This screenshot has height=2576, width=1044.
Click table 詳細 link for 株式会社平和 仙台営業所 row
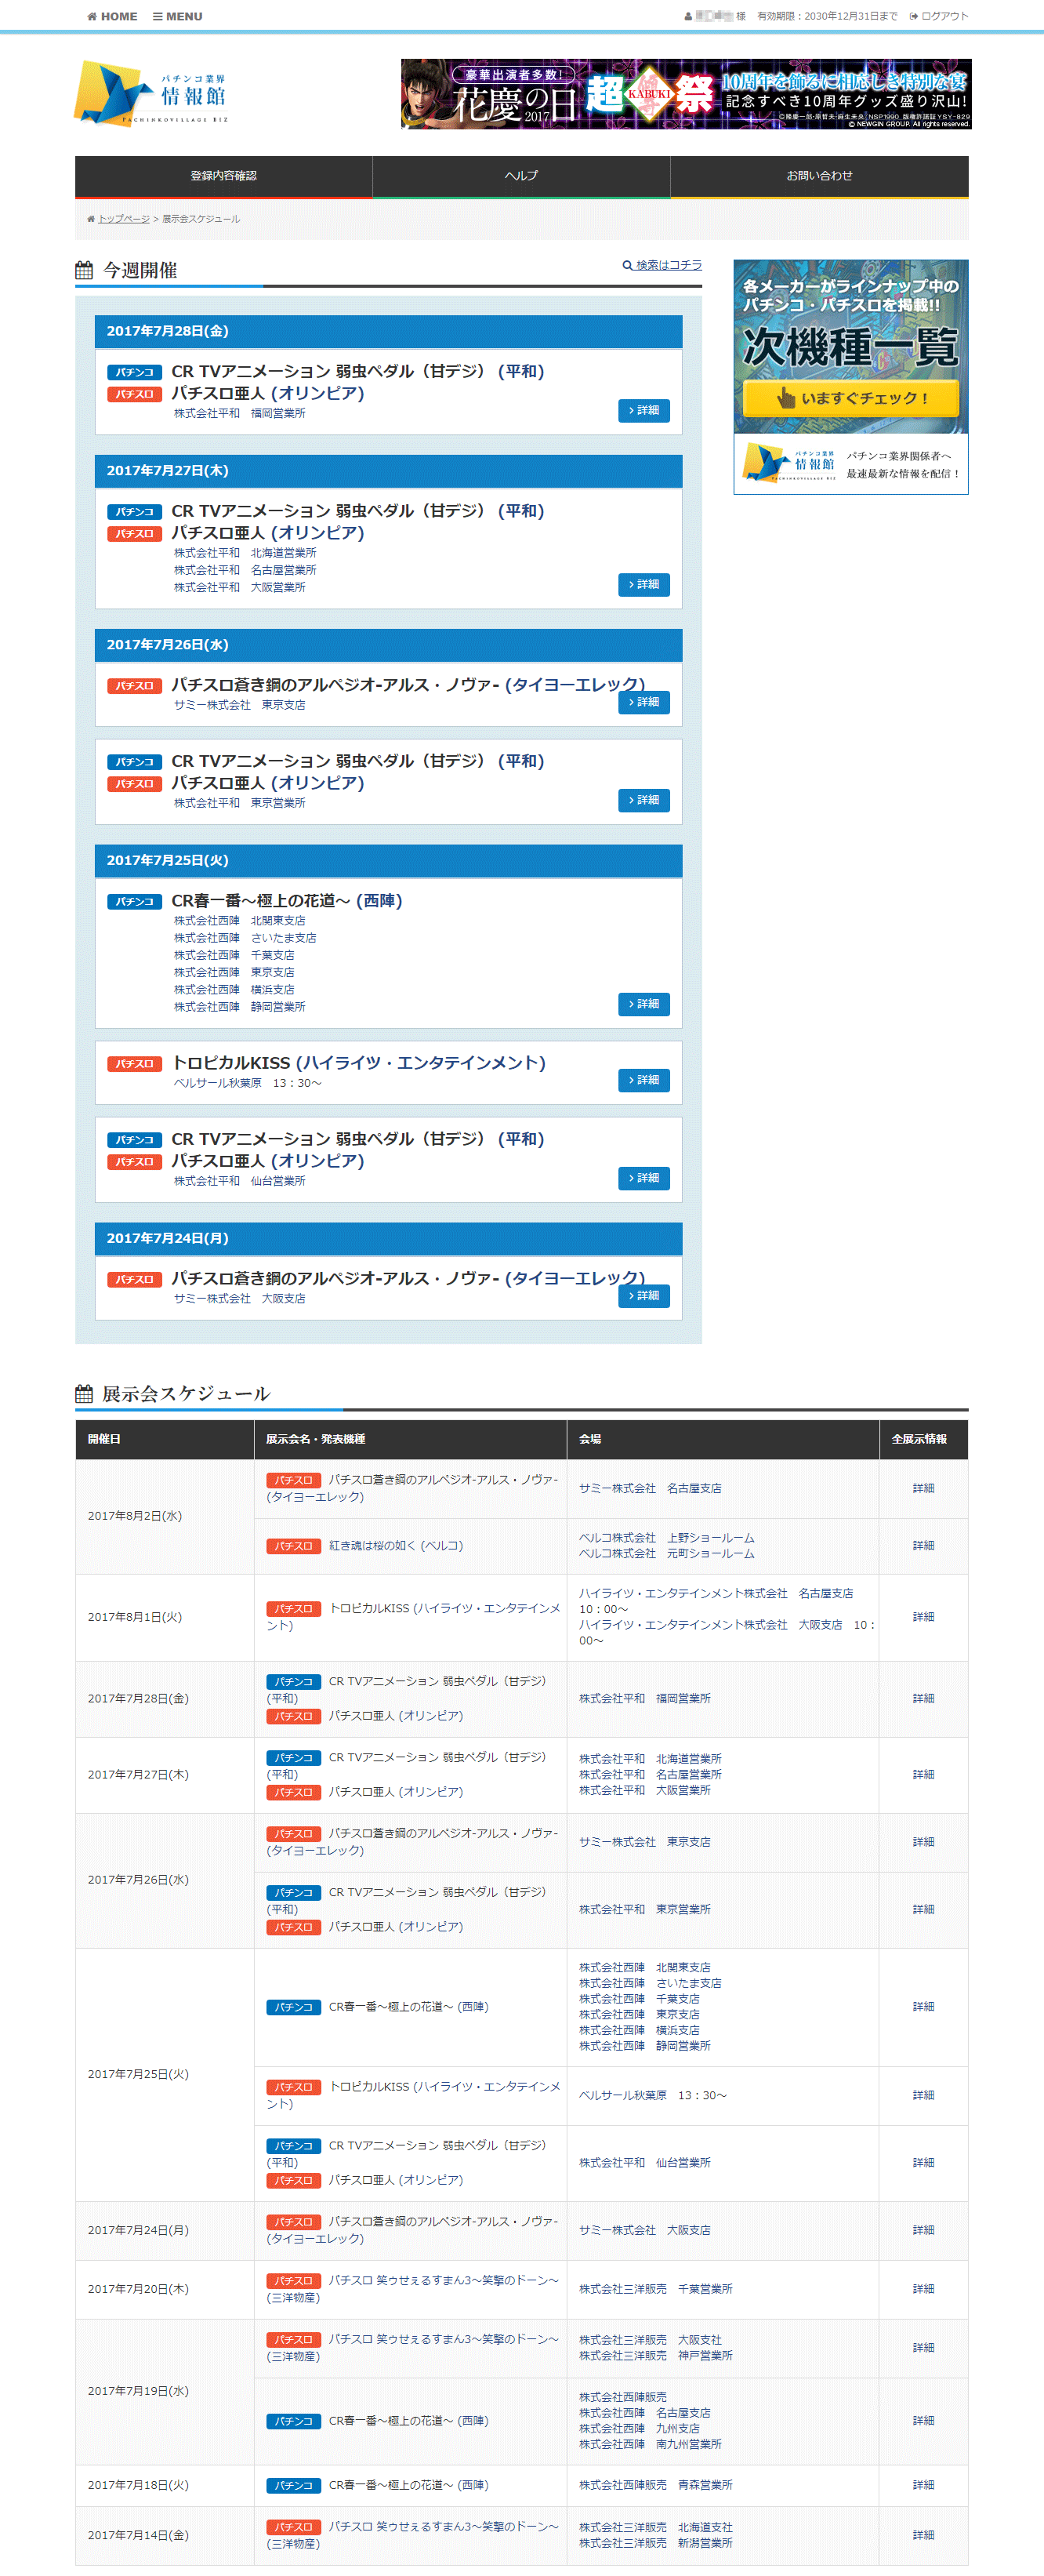coord(923,2162)
